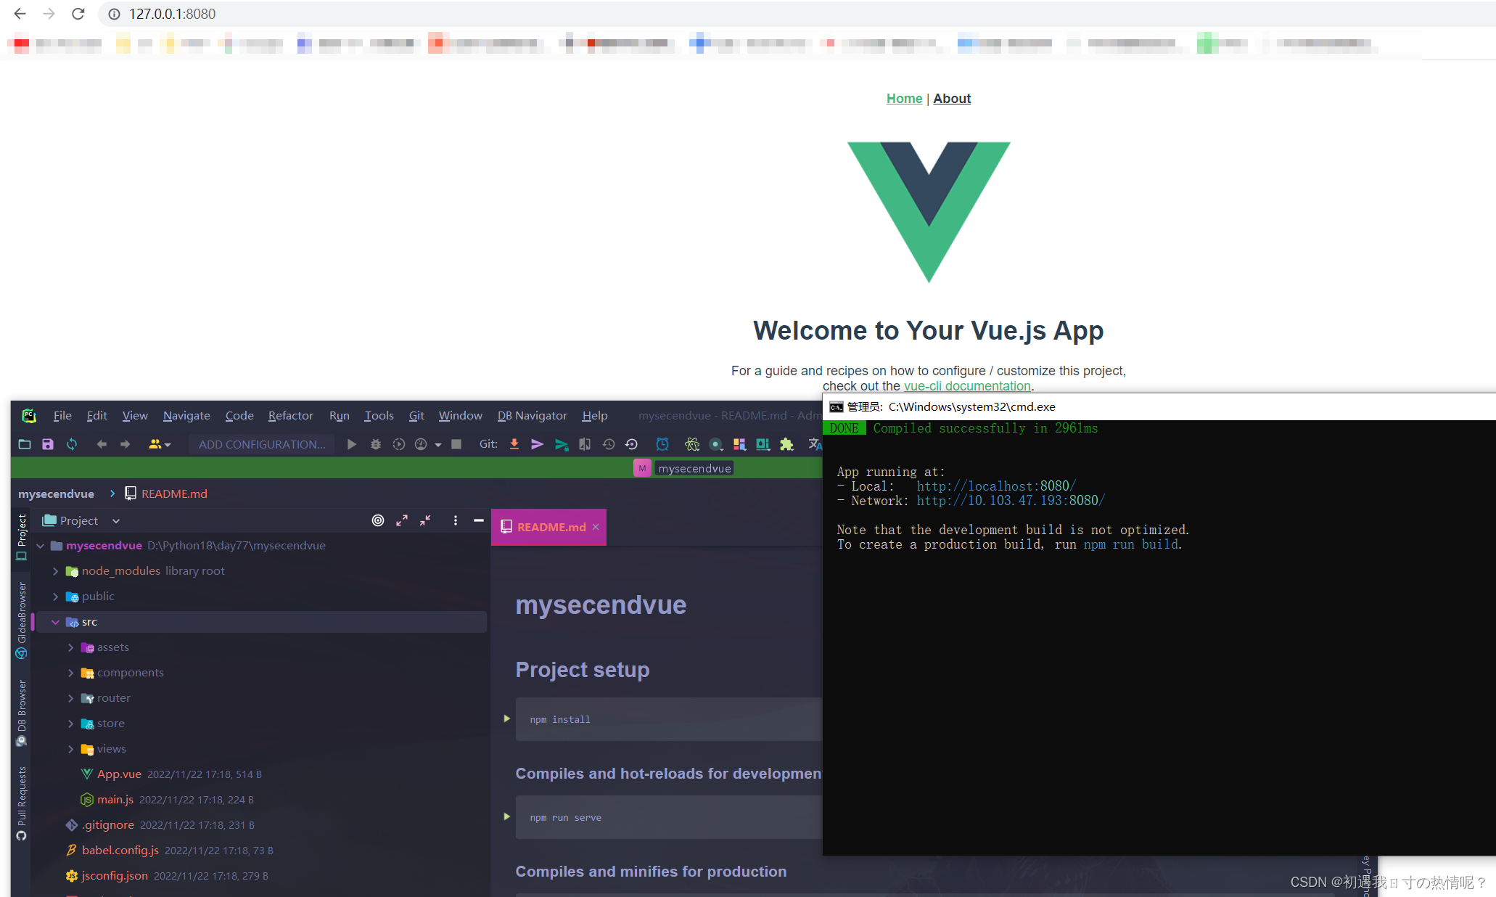
Task: Open file with the toolbar folder icon
Action: click(25, 444)
